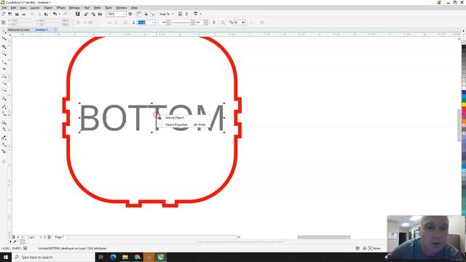Click the Open file icon
This screenshot has height=262, width=466.
[x=10, y=14]
